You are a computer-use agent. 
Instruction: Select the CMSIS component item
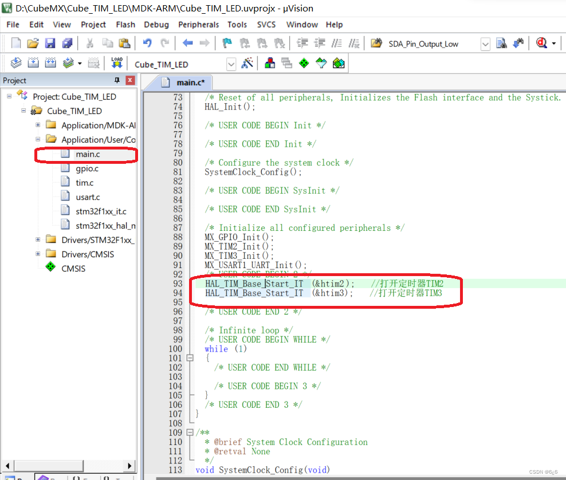pos(73,269)
